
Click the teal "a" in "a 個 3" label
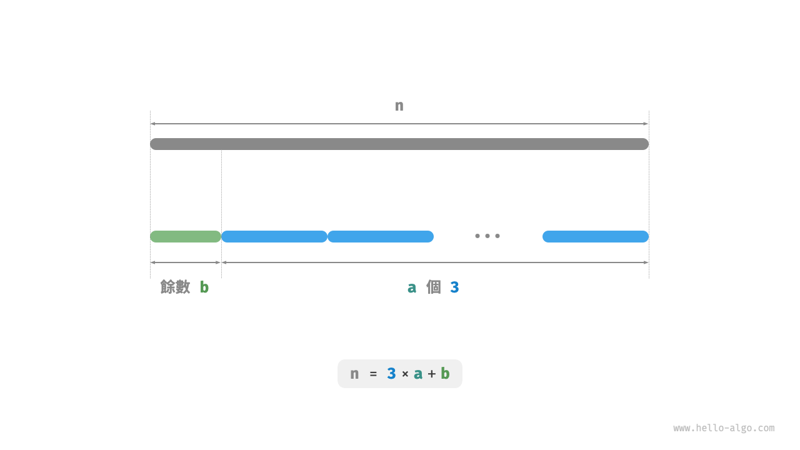click(412, 287)
